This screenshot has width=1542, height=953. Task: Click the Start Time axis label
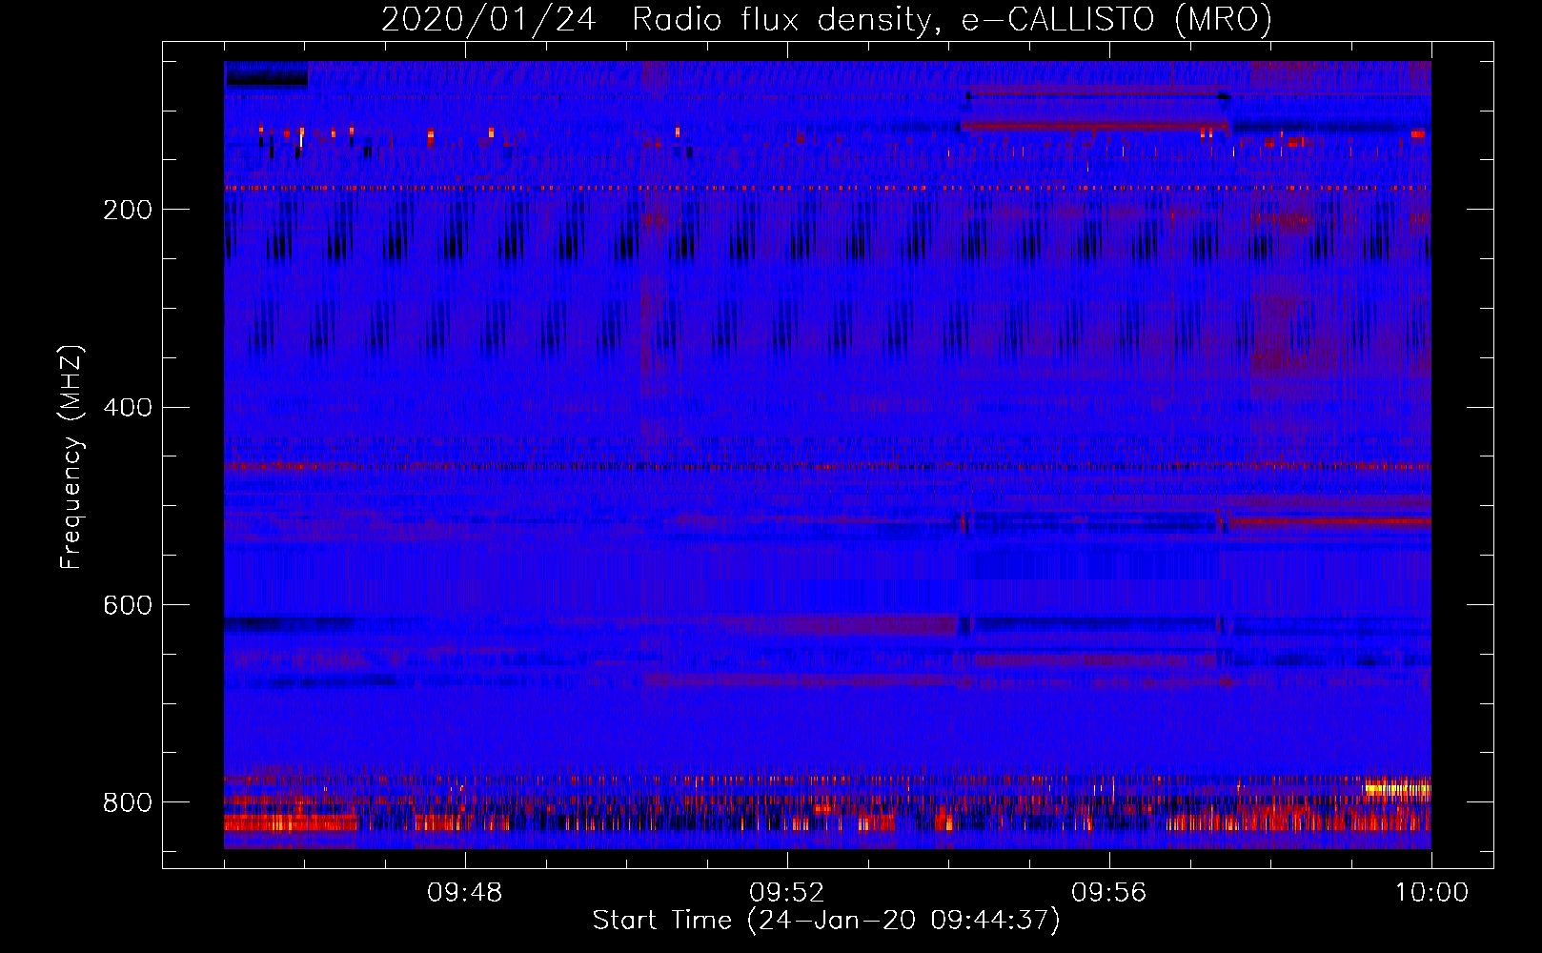click(x=826, y=921)
